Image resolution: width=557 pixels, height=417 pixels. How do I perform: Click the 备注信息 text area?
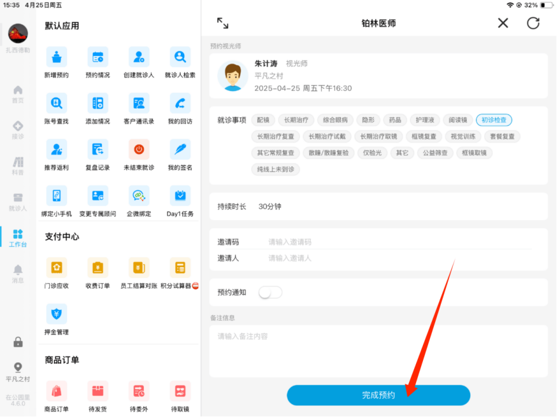[378, 351]
